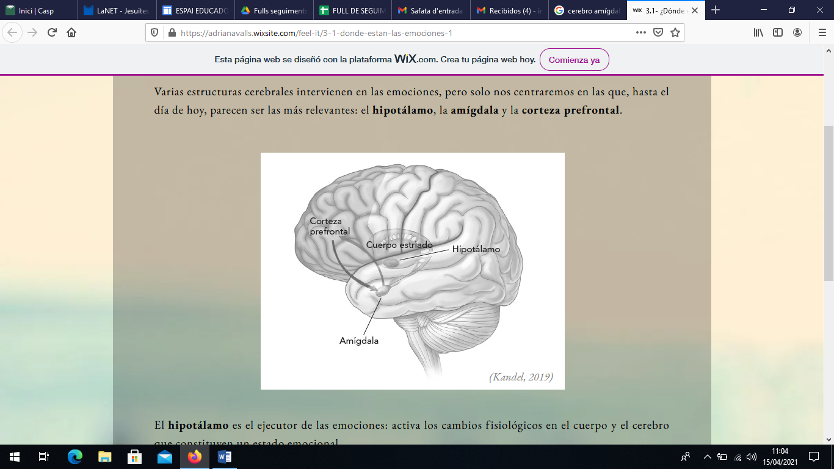Open Microsoft Store from the taskbar
This screenshot has width=834, height=469.
(135, 457)
